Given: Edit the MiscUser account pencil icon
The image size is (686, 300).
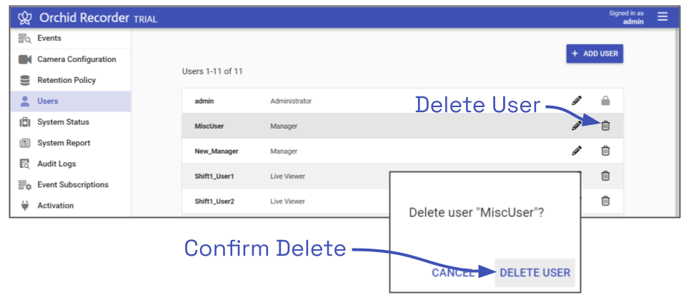Looking at the screenshot, I should pyautogui.click(x=577, y=126).
